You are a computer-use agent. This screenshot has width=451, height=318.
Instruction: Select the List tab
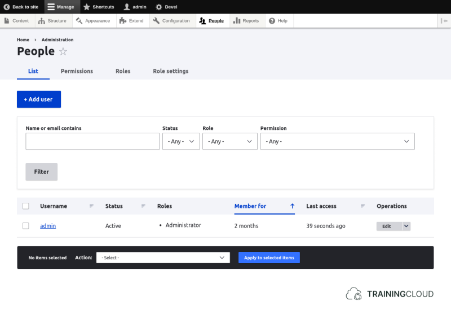(x=33, y=71)
